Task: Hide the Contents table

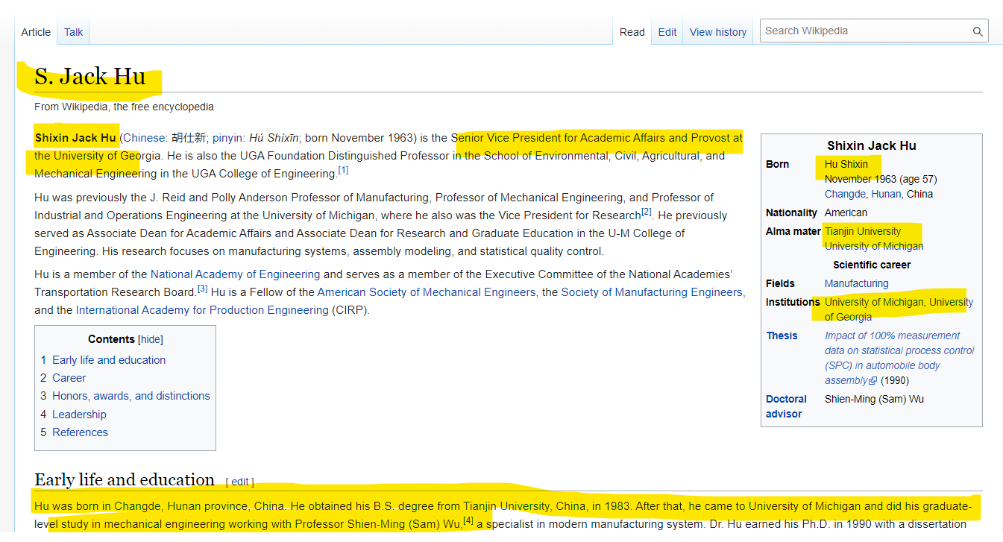Action: point(151,339)
